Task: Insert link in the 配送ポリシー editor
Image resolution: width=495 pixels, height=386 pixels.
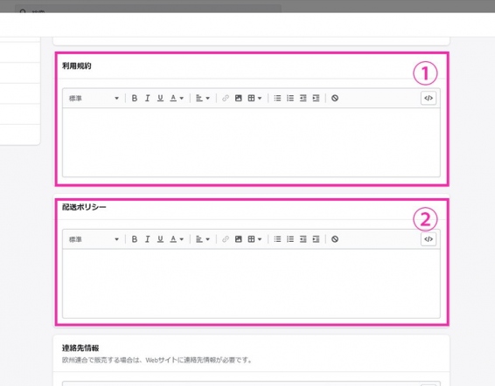Action: tap(226, 239)
